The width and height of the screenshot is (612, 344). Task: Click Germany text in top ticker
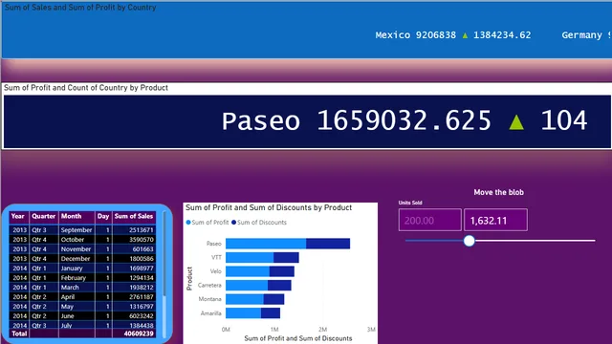[x=581, y=35]
